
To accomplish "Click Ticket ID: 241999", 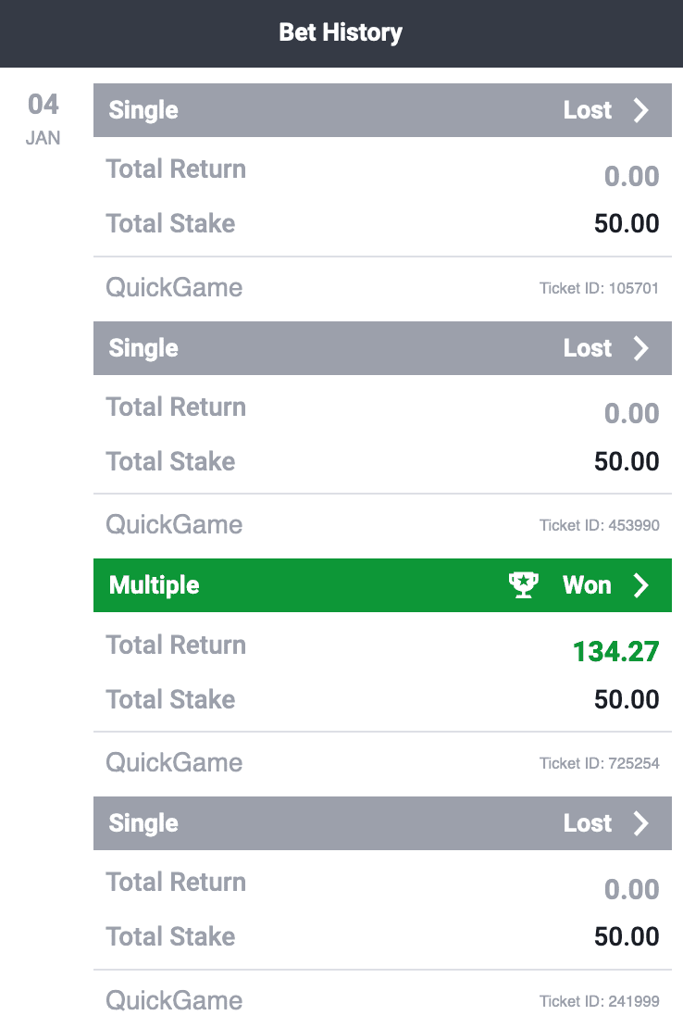I will (599, 1002).
